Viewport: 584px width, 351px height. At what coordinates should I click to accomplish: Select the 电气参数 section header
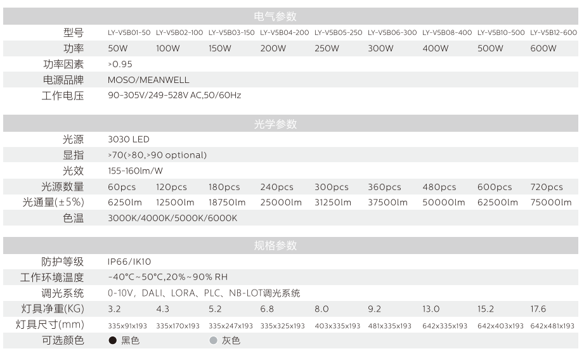point(275,16)
